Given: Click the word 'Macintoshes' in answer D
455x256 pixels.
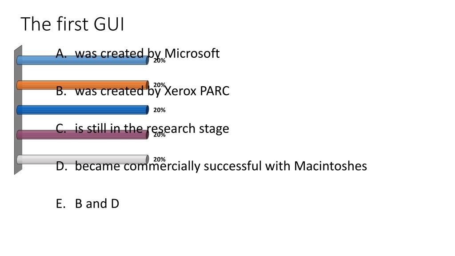Looking at the screenshot, I should click(331, 166).
